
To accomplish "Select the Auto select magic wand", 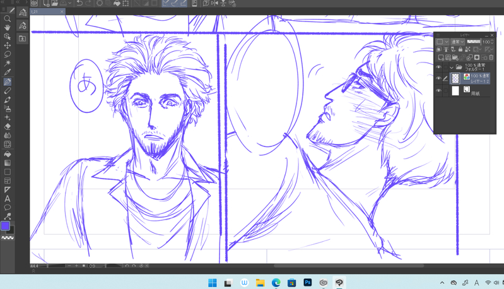I will (x=7, y=63).
